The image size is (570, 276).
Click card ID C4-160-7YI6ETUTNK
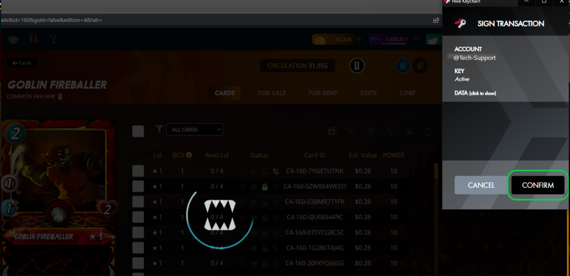pyautogui.click(x=315, y=171)
